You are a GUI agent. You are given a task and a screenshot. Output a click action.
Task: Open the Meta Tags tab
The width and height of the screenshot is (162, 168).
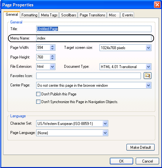pos(49,15)
